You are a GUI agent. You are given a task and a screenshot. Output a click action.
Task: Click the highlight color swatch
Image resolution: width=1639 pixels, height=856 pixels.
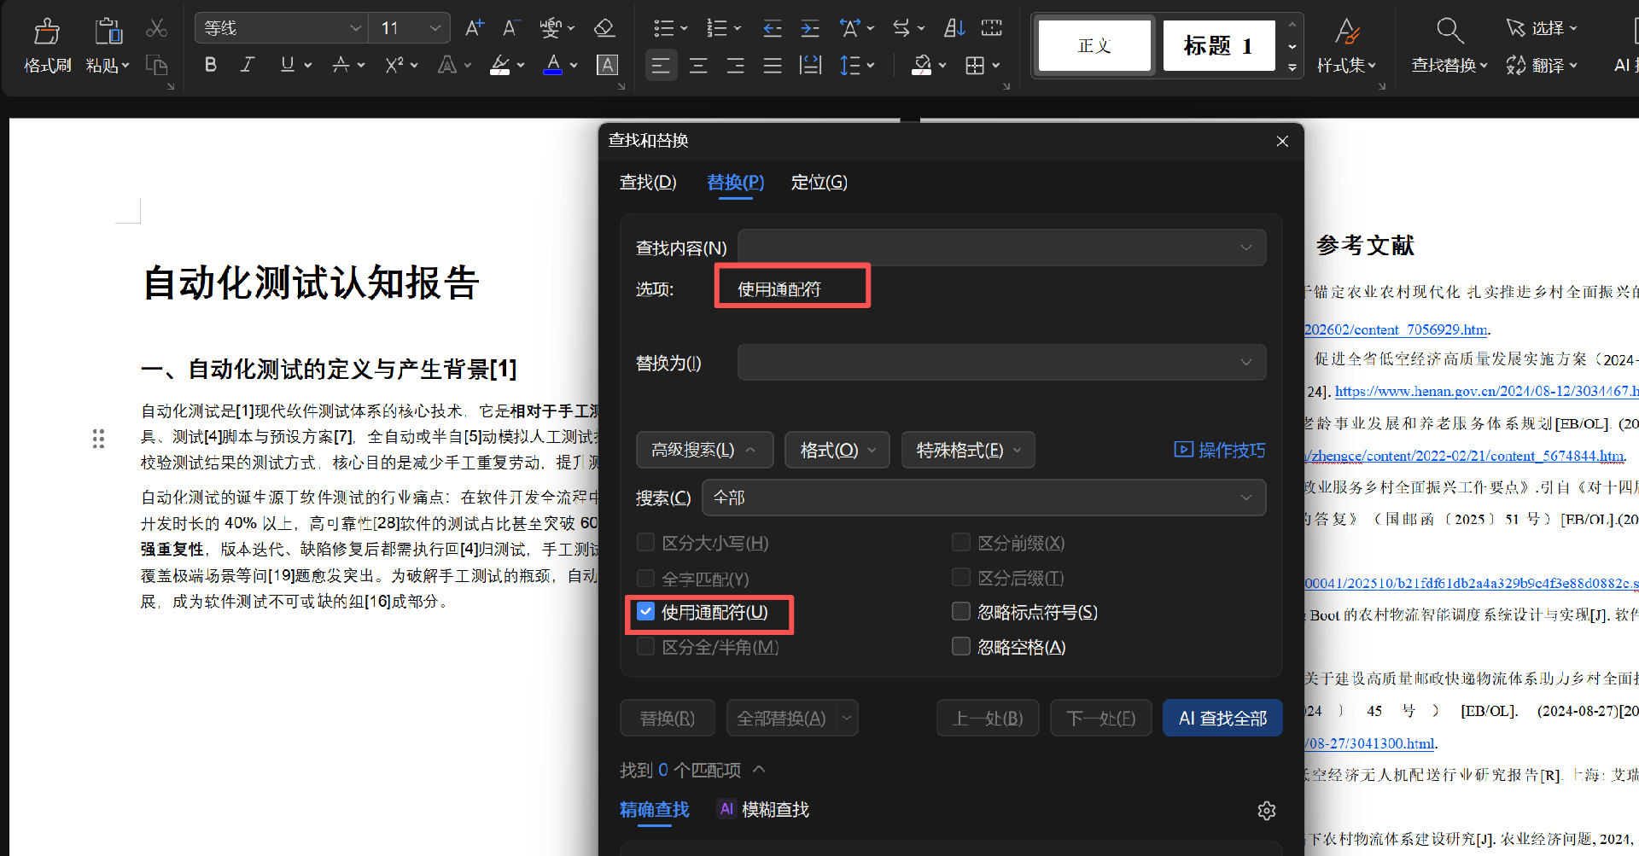tap(500, 65)
